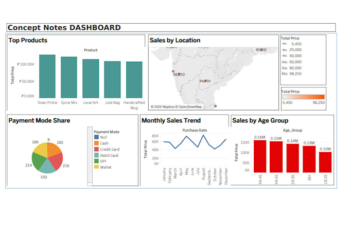Select the yellow Wallet pie slice labeled 186
The height and width of the screenshot is (239, 350).
click(x=41, y=150)
